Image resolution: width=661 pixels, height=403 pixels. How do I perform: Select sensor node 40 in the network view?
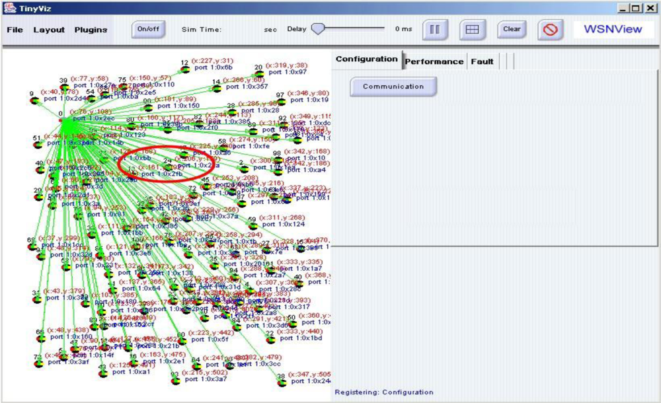tap(299, 283)
